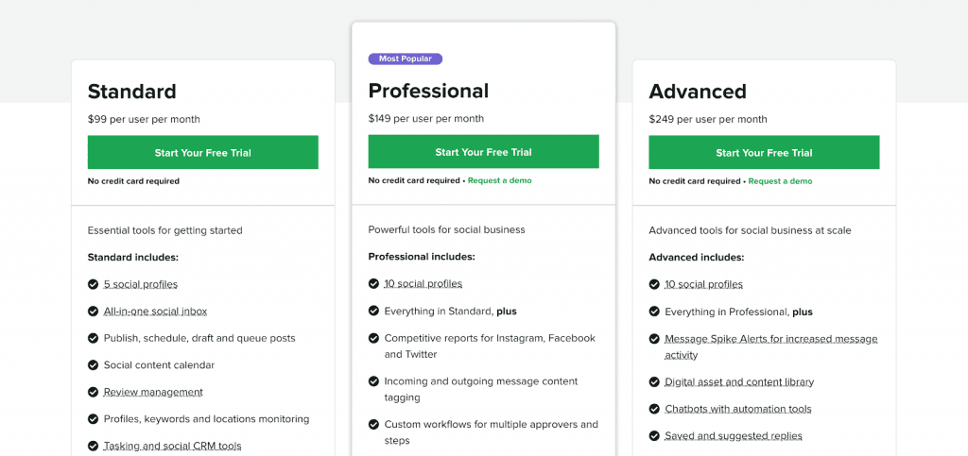
Task: Click checkmark icon next to Review management
Action: tap(93, 392)
